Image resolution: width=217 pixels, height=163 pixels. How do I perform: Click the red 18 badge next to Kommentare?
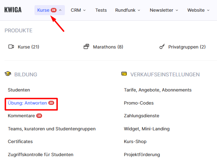coord(39,116)
